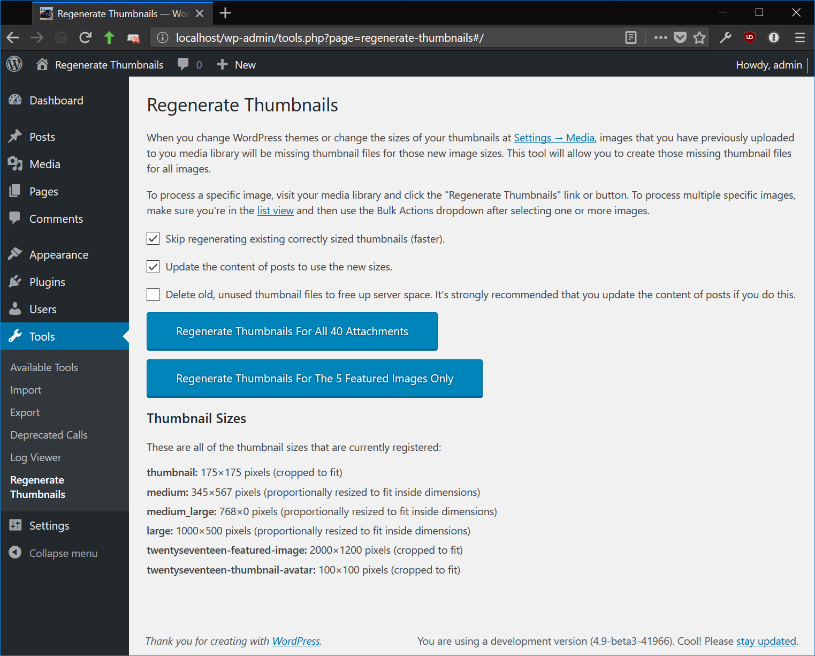Image resolution: width=815 pixels, height=656 pixels.
Task: Toggle reader view icon
Action: [631, 37]
